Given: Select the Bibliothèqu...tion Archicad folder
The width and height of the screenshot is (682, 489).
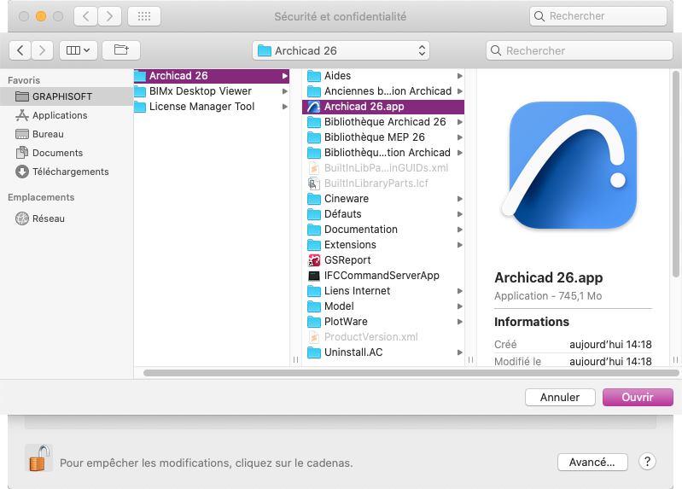Looking at the screenshot, I should 383,153.
